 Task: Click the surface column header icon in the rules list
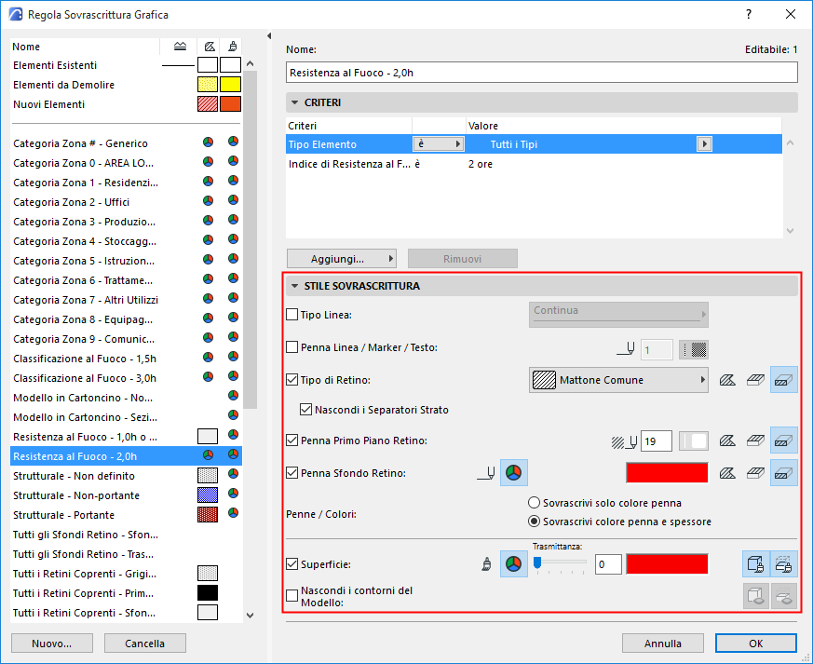click(x=233, y=47)
